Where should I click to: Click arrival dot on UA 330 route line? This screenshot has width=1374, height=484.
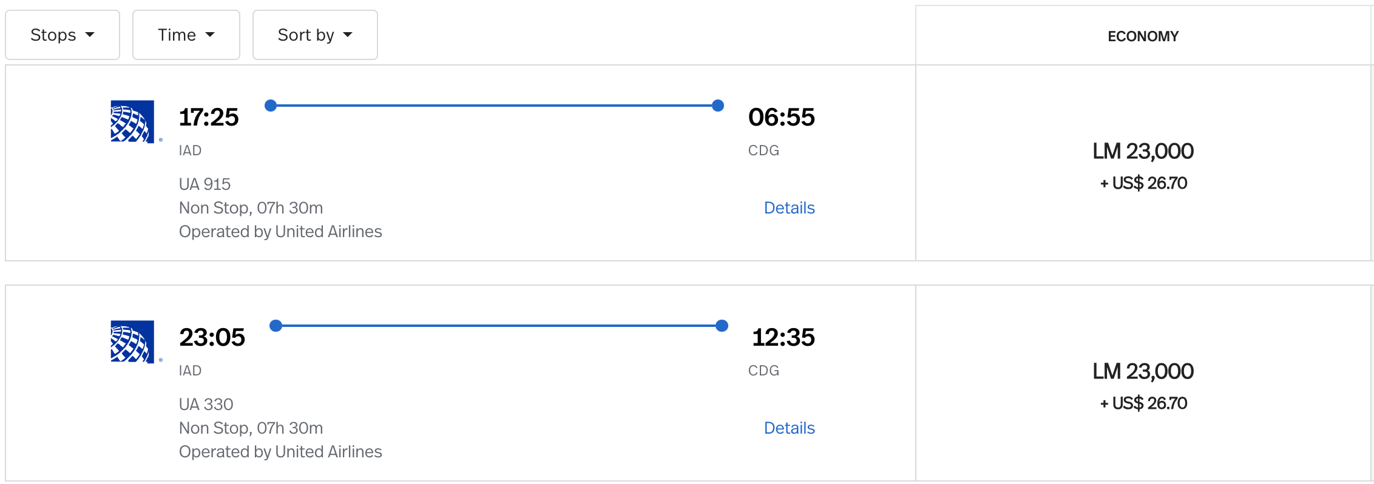click(x=722, y=326)
